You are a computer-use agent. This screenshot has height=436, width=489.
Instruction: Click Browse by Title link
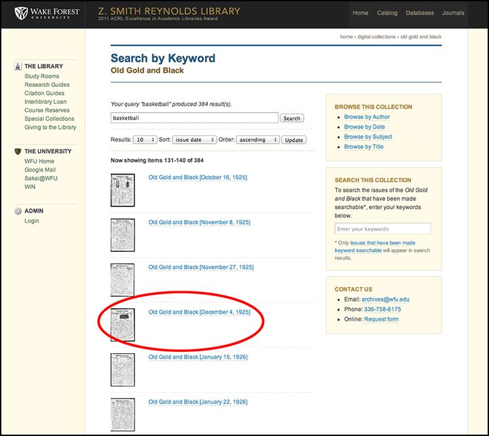[363, 147]
